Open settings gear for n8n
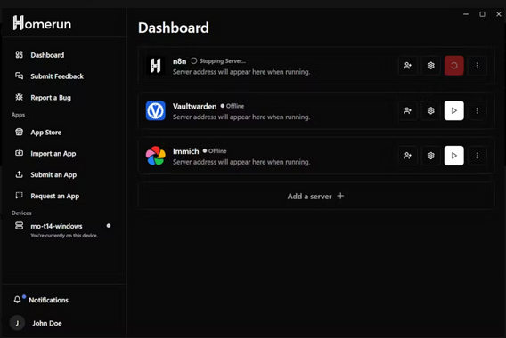The image size is (506, 338). tap(430, 66)
